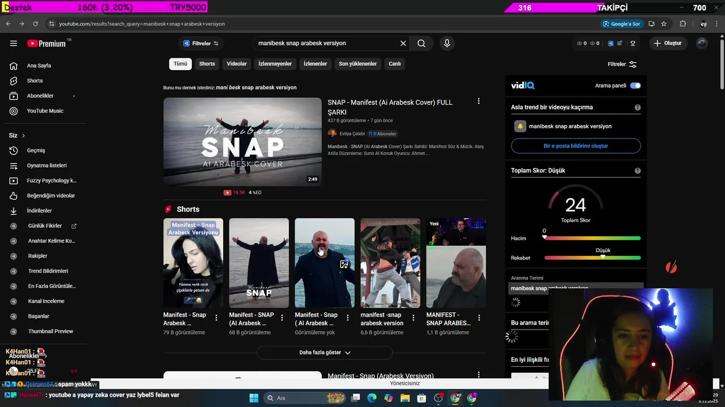Screen dimensions: 725x407
Task: Click help icon beside Toplam Skor
Action: [x=638, y=171]
